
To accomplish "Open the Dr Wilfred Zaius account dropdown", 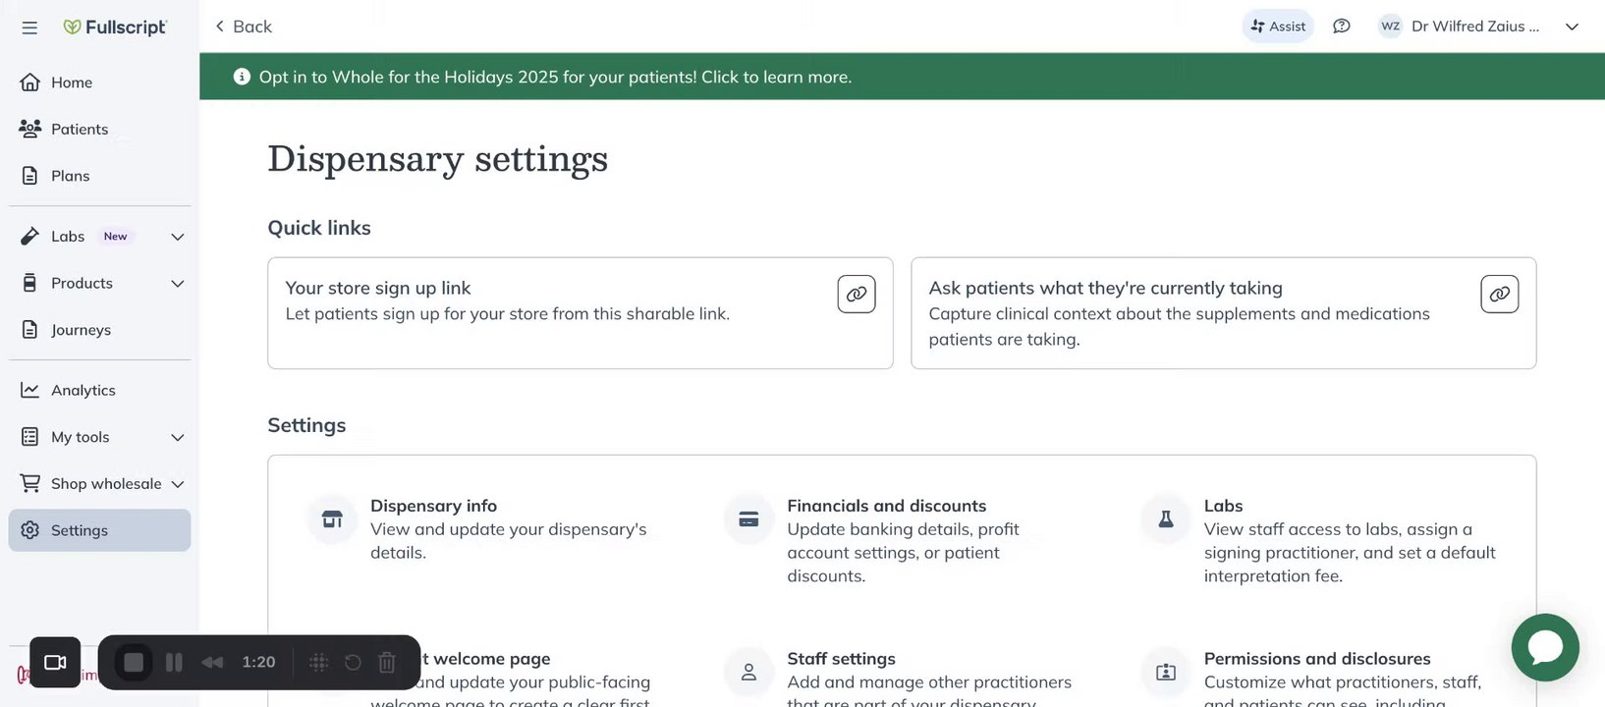I will click(1572, 27).
